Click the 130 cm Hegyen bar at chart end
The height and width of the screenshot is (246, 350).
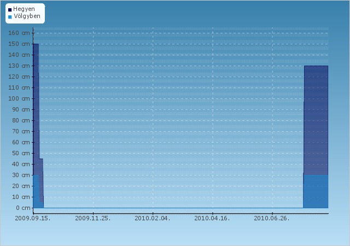(316, 120)
